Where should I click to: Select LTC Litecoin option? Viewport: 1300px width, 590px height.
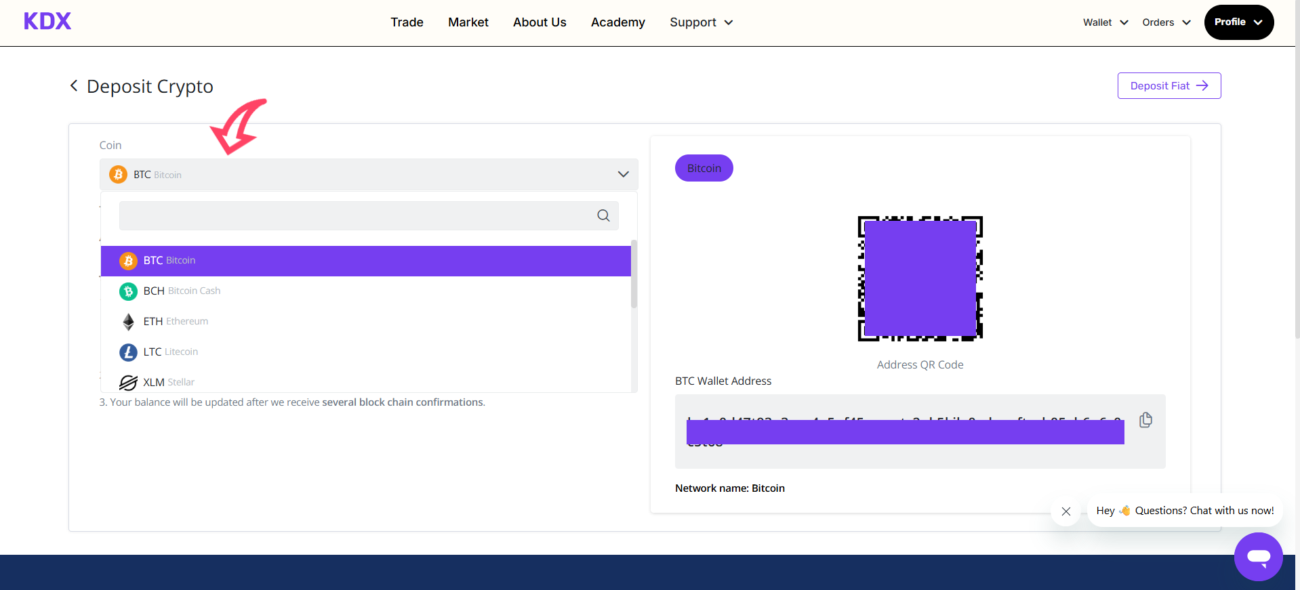tap(366, 352)
